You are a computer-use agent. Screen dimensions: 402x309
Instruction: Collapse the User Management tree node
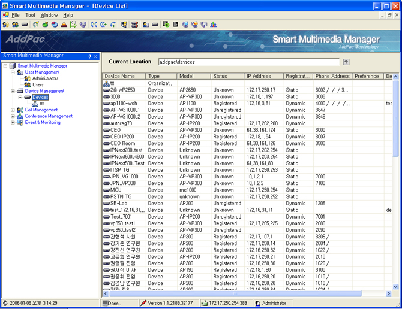(x=13, y=72)
